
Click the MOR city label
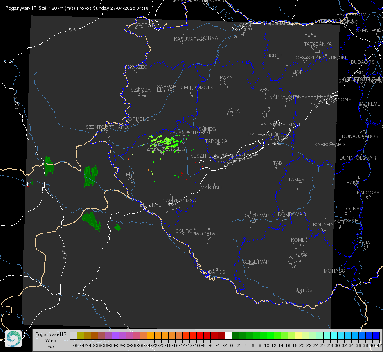(x=298, y=72)
